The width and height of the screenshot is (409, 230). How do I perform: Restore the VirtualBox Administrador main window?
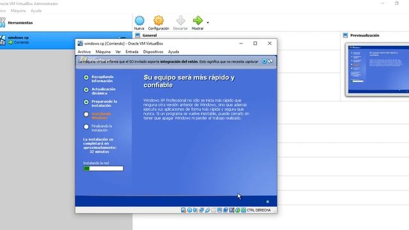pos(397,3)
